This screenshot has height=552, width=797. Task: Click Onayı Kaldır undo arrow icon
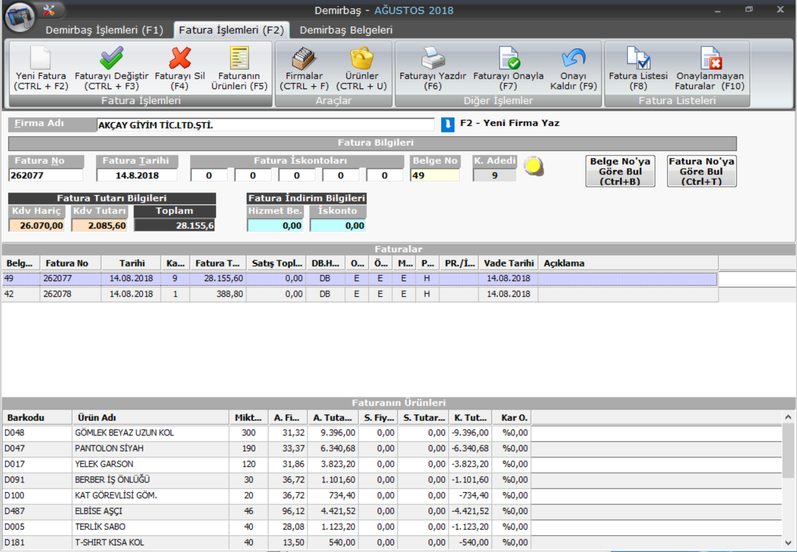click(574, 58)
